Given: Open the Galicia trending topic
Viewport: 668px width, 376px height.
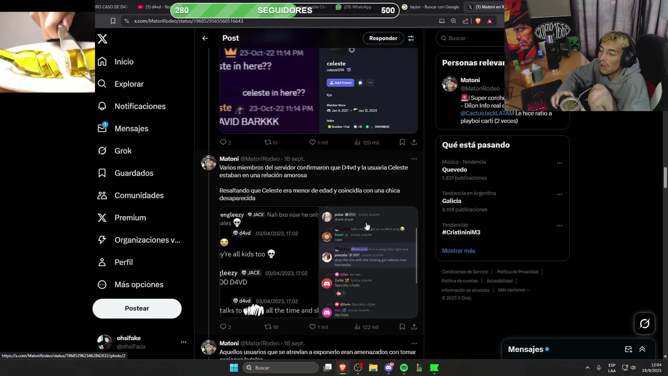Looking at the screenshot, I should point(451,201).
